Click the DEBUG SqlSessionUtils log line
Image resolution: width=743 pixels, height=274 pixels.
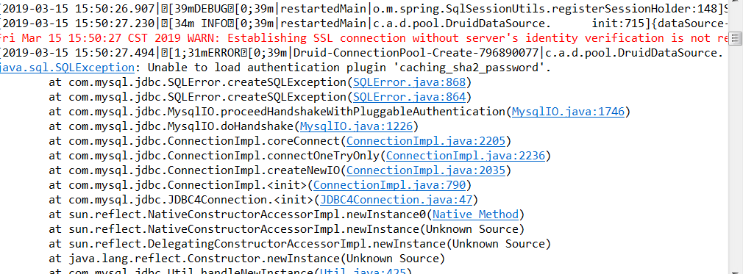[364, 9]
